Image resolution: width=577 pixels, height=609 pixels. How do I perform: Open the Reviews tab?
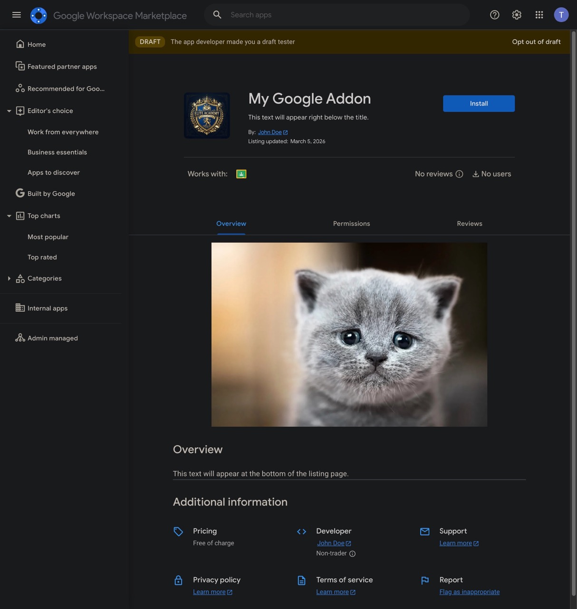click(469, 223)
